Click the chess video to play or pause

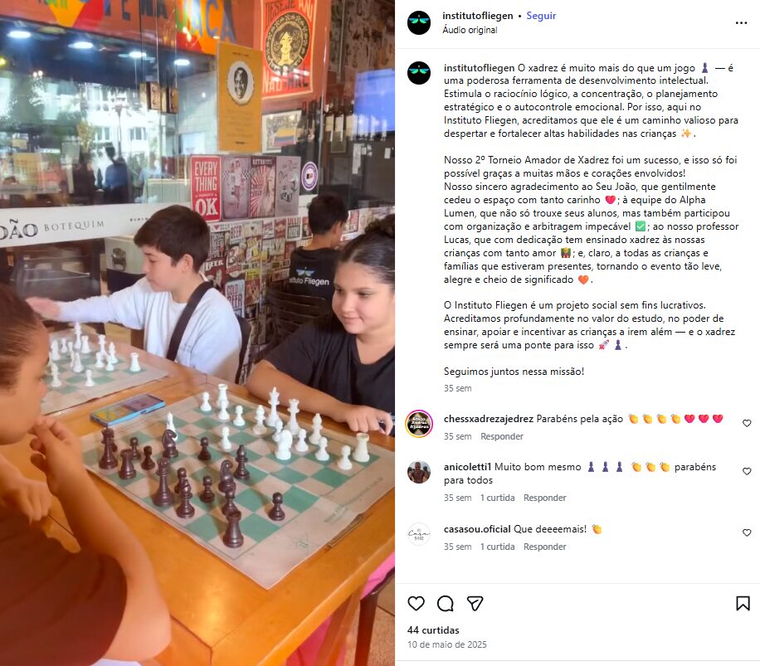pyautogui.click(x=197, y=333)
